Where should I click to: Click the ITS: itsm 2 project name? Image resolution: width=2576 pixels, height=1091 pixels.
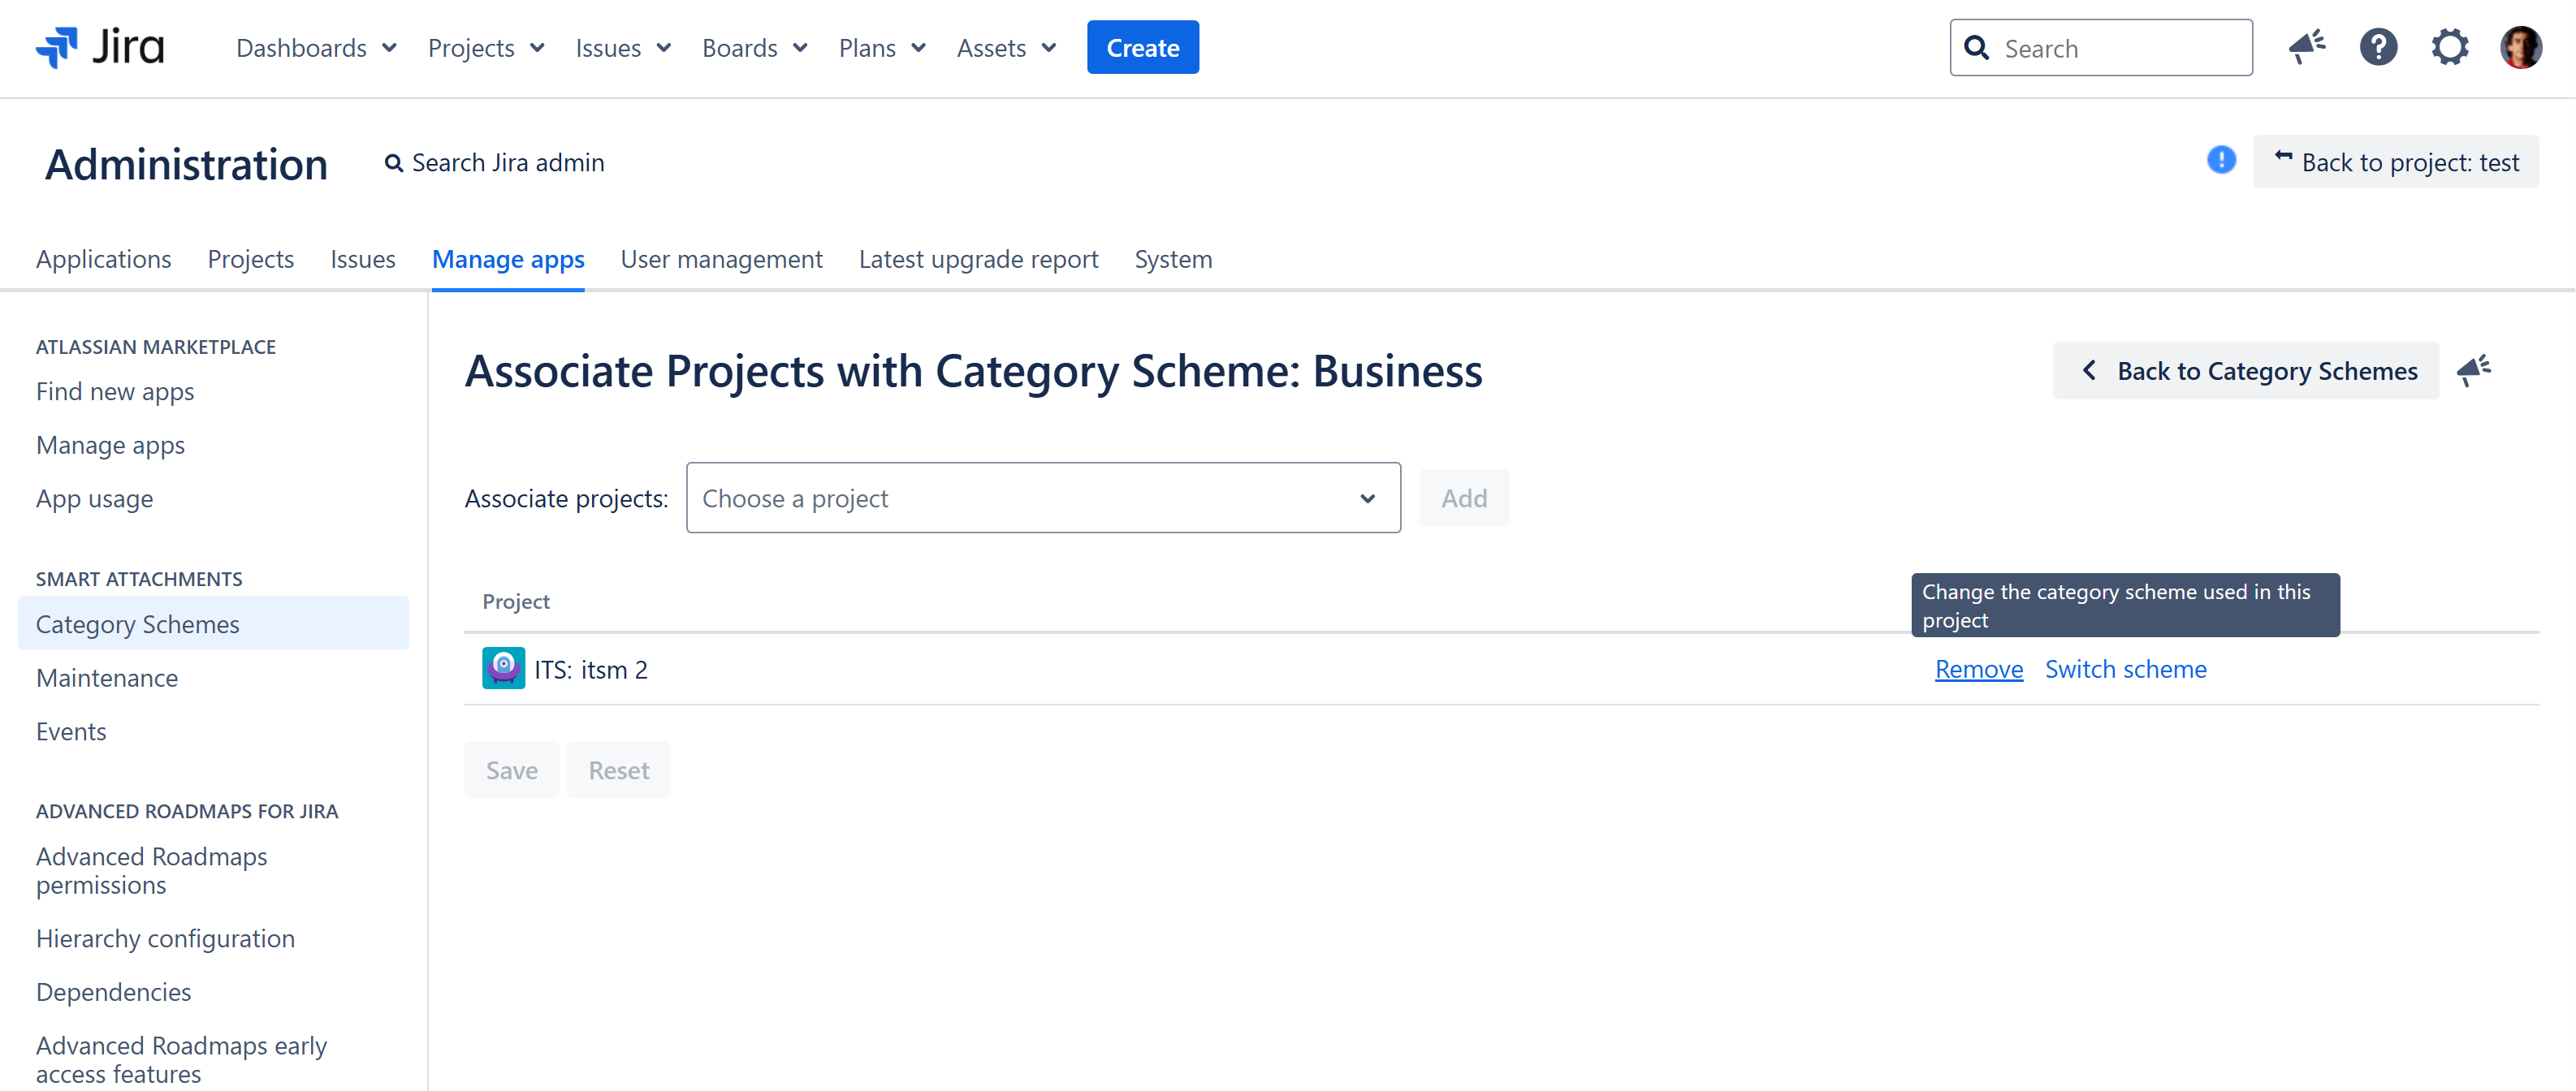590,670
